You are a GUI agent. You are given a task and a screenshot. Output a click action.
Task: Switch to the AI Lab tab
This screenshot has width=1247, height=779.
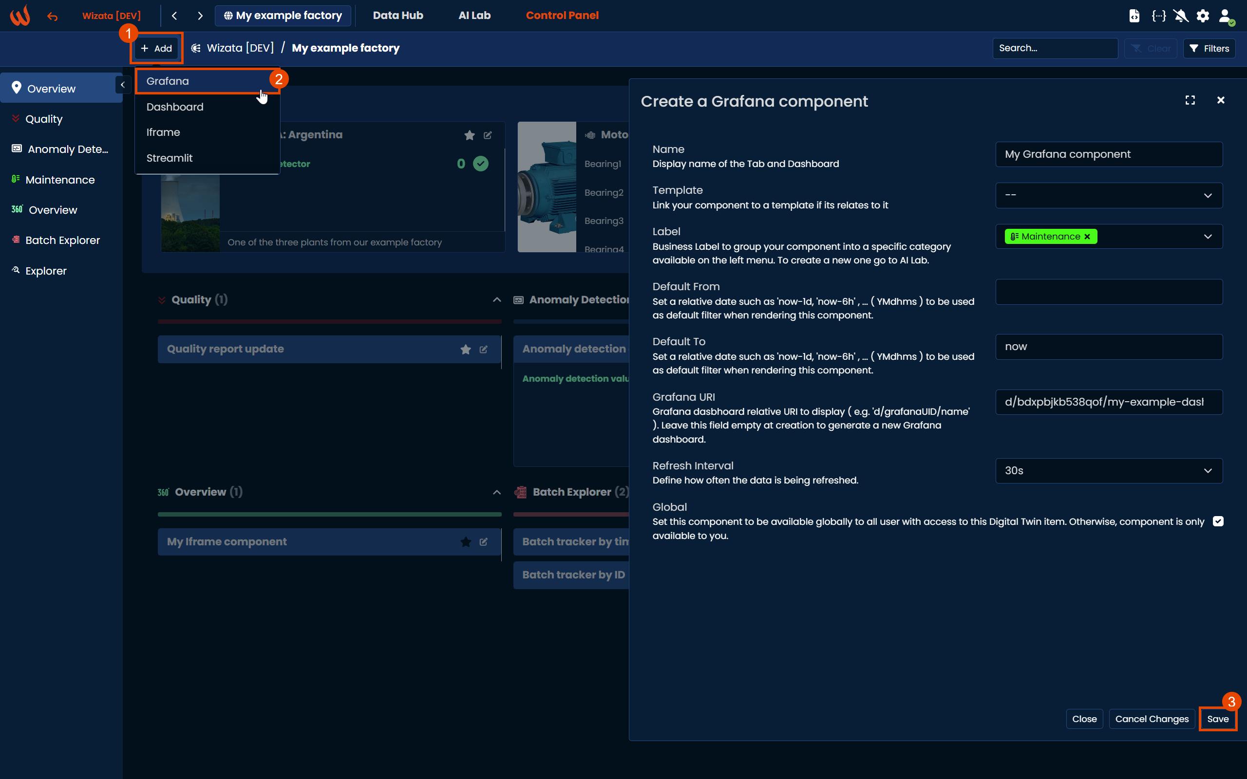tap(474, 16)
